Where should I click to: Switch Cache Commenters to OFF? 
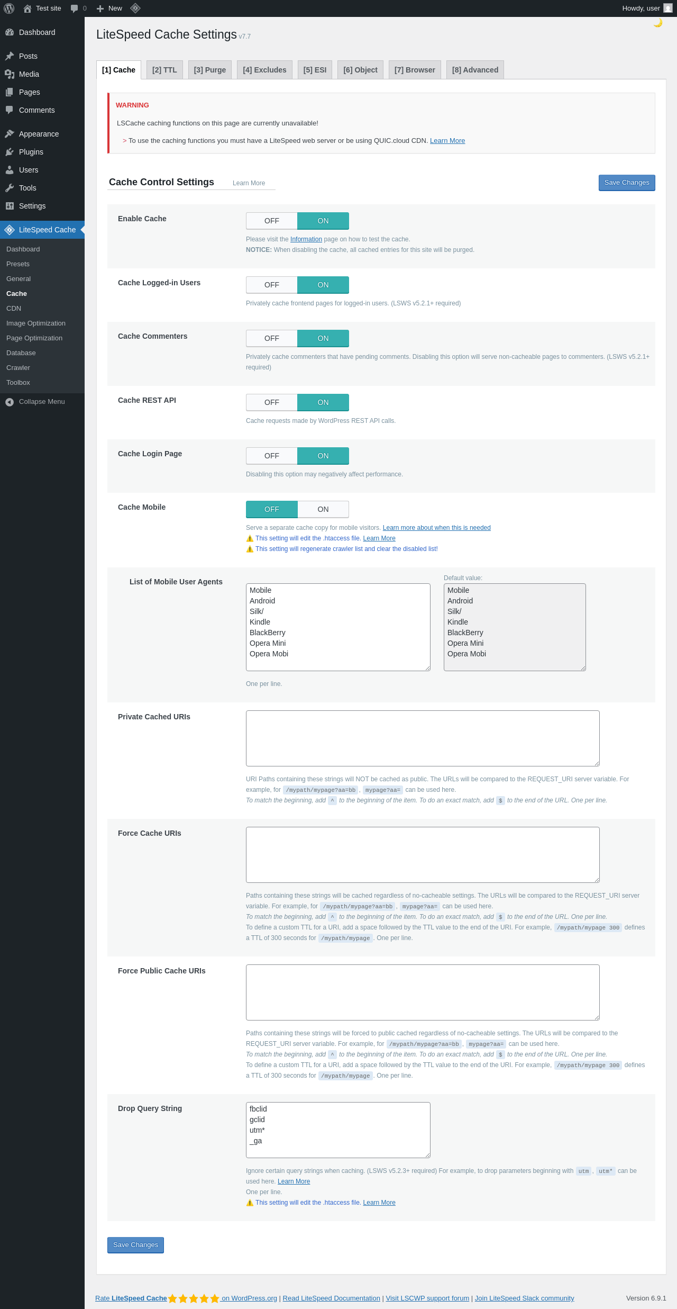pyautogui.click(x=272, y=338)
